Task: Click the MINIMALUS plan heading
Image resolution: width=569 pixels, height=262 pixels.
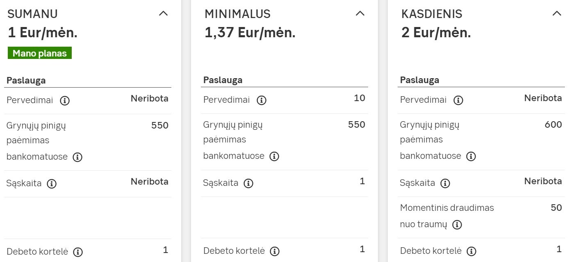Action: tap(237, 14)
